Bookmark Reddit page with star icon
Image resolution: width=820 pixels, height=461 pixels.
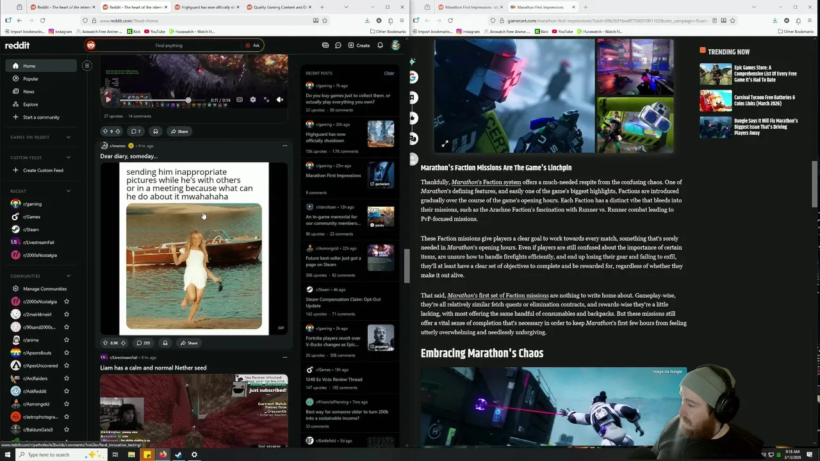[x=325, y=20]
